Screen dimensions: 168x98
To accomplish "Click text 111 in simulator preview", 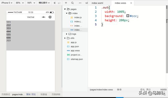I will click(8, 22).
